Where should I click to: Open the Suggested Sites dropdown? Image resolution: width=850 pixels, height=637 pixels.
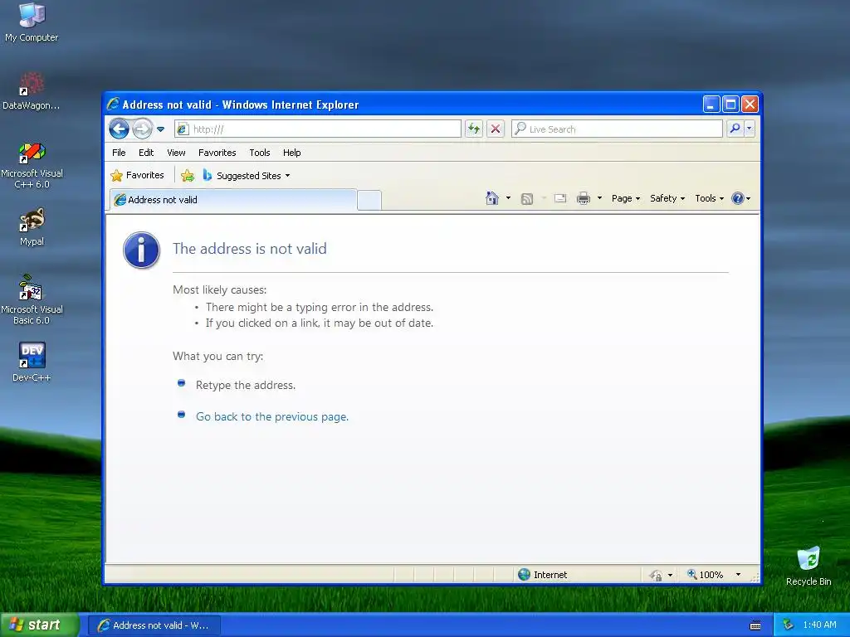(x=247, y=176)
